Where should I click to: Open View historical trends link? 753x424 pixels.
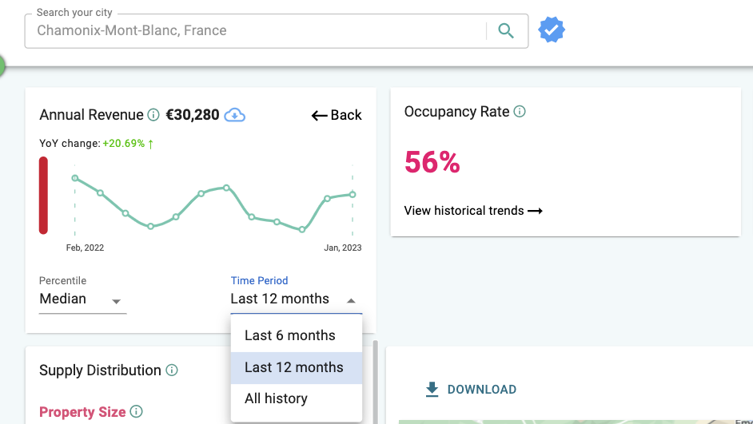point(473,211)
